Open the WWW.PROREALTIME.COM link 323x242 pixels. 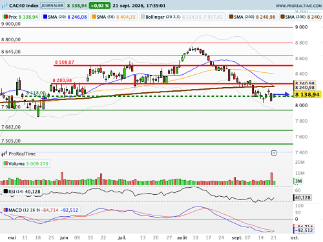(298, 6)
